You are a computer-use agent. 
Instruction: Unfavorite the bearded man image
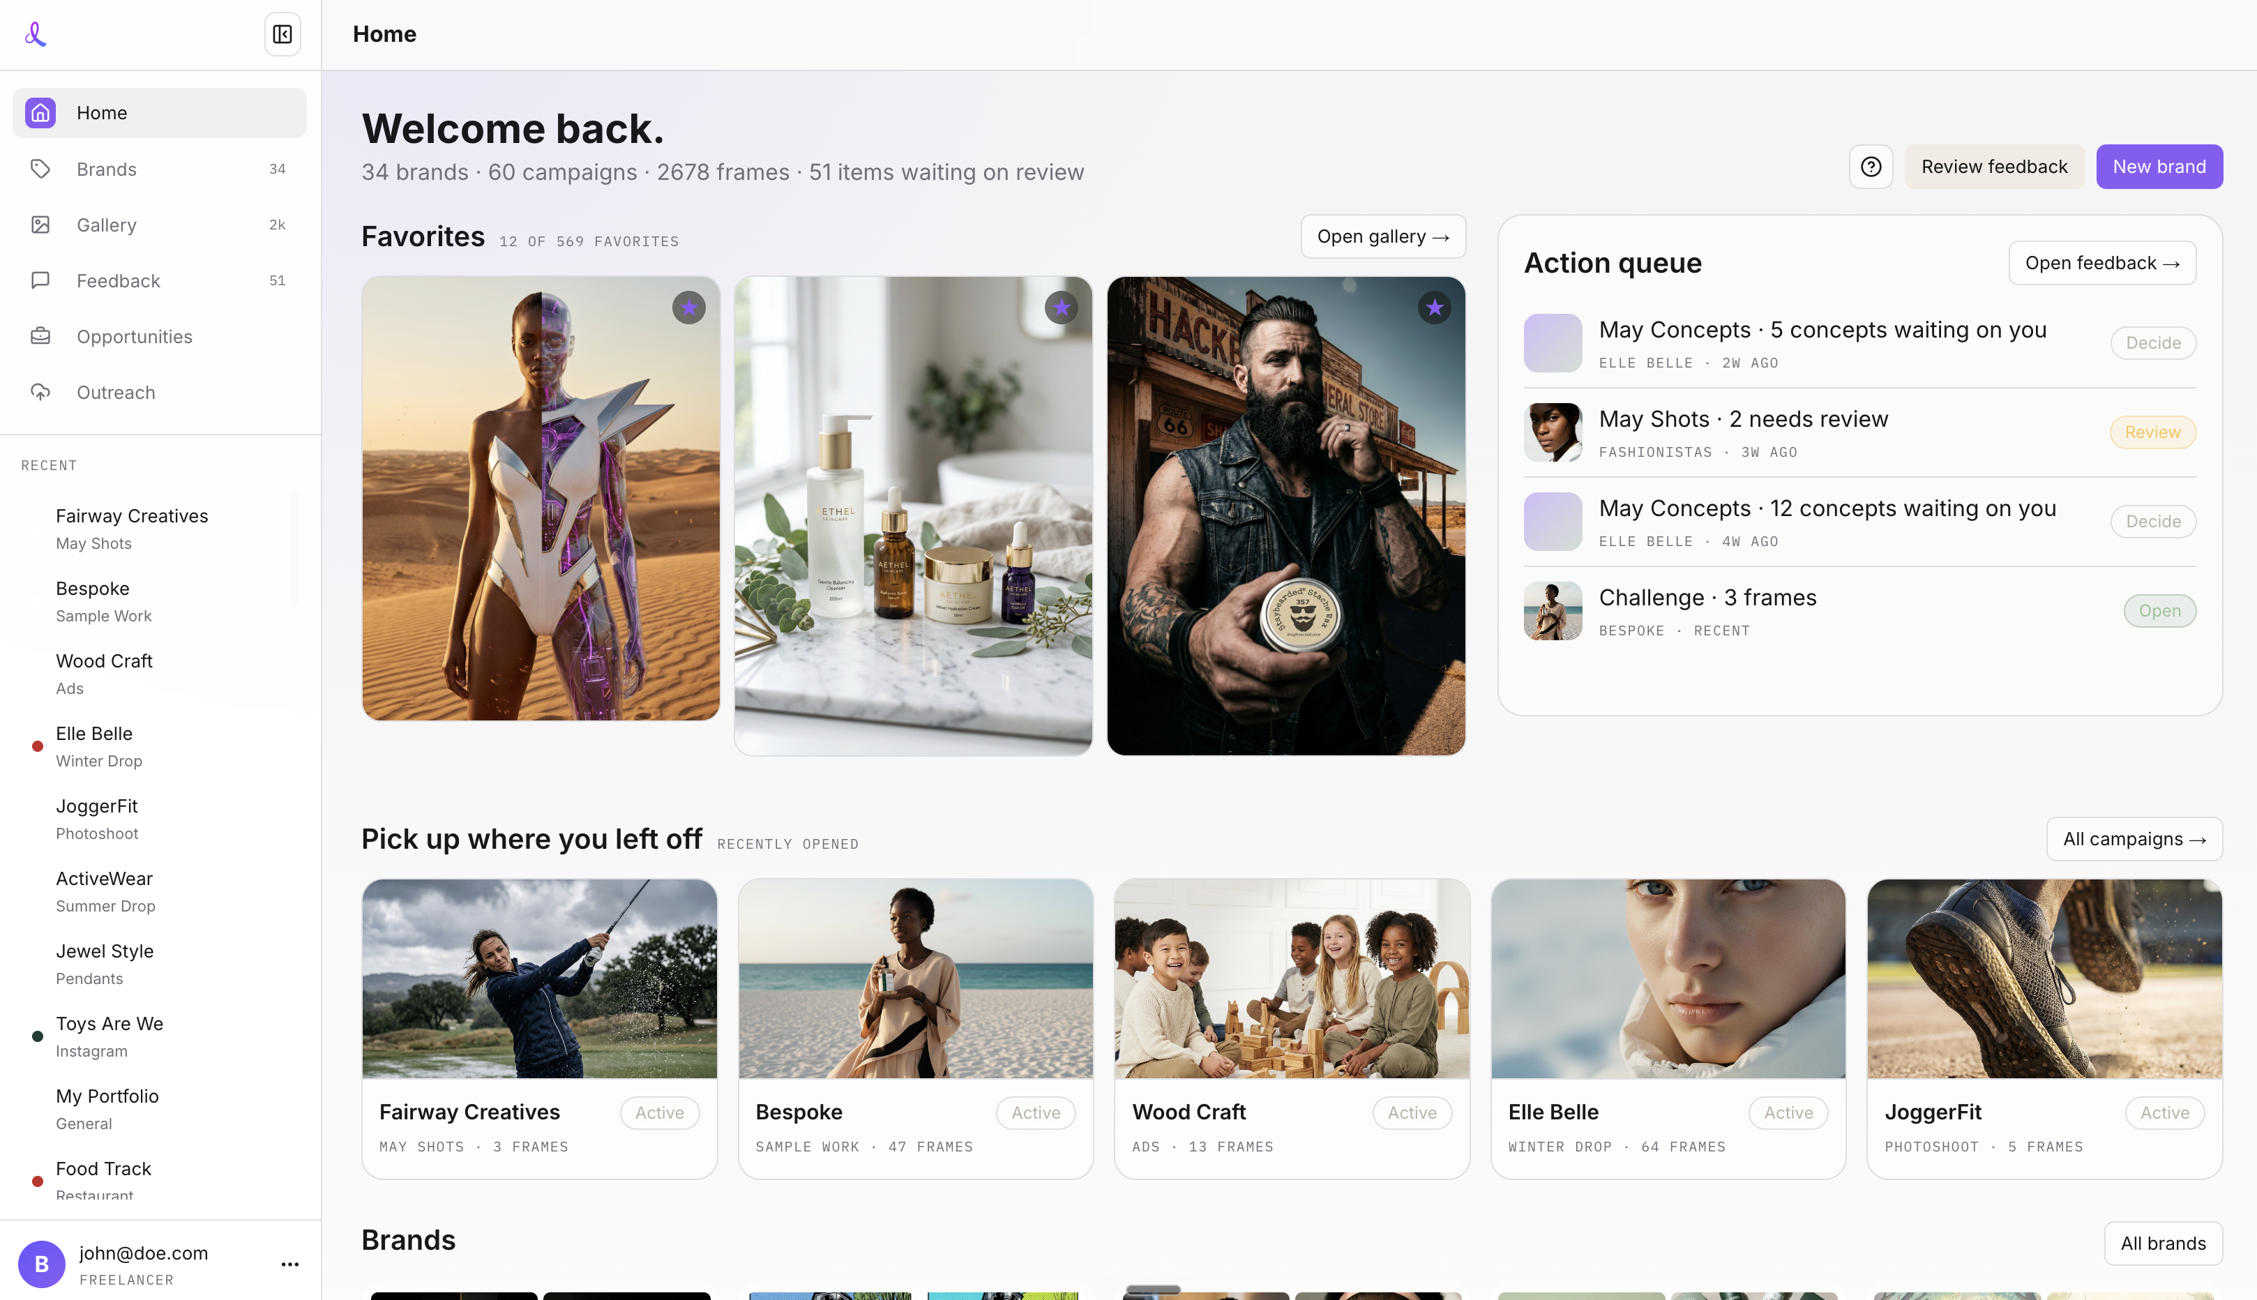(x=1434, y=308)
